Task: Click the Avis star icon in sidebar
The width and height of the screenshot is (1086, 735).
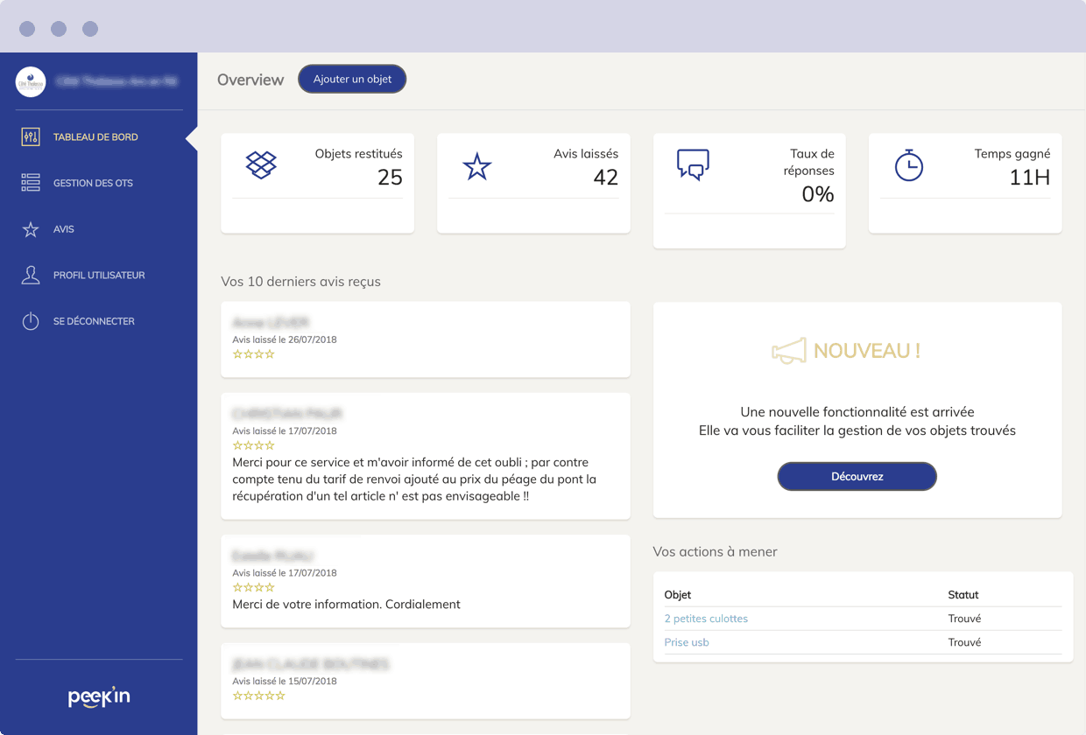Action: coord(31,229)
